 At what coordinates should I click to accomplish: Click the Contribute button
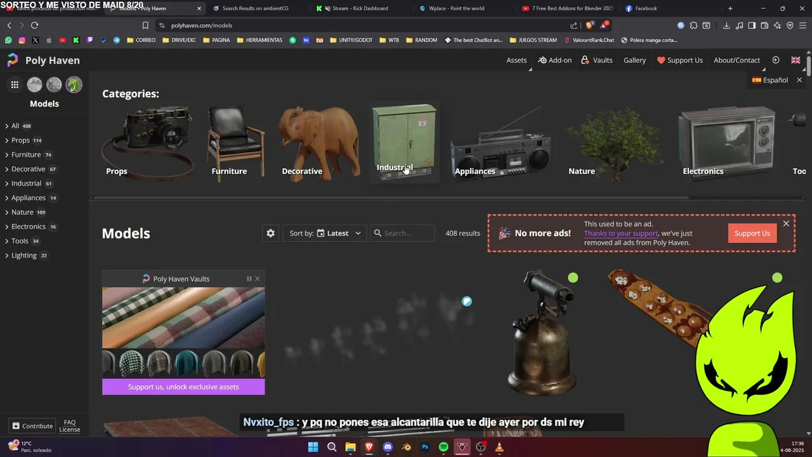pos(32,426)
